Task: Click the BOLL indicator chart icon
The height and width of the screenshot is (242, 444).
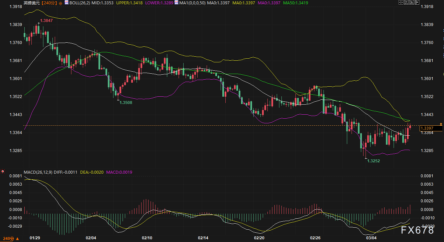Action: click(66, 3)
